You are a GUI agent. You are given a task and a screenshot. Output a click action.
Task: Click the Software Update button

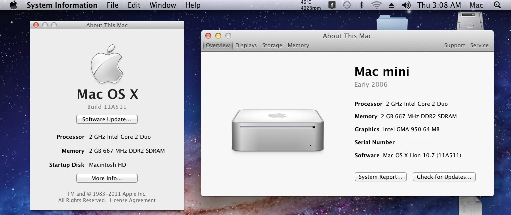tap(107, 119)
